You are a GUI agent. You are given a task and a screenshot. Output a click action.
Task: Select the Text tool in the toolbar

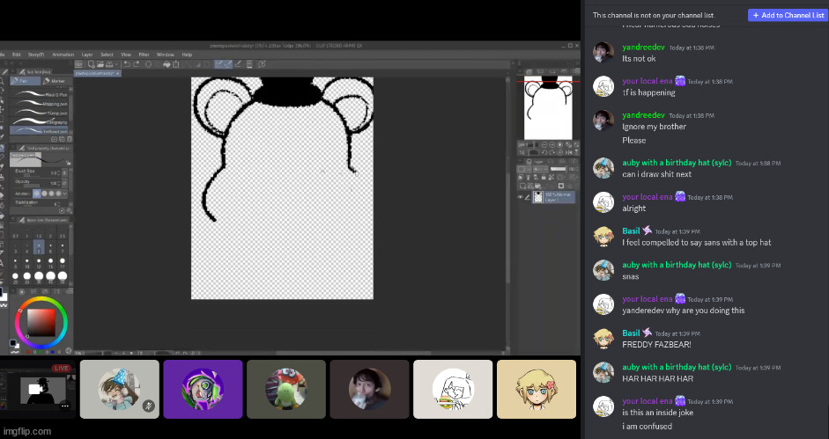coord(2,262)
